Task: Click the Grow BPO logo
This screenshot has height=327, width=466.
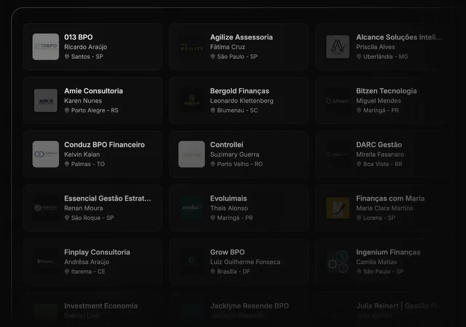Action: coord(191,262)
